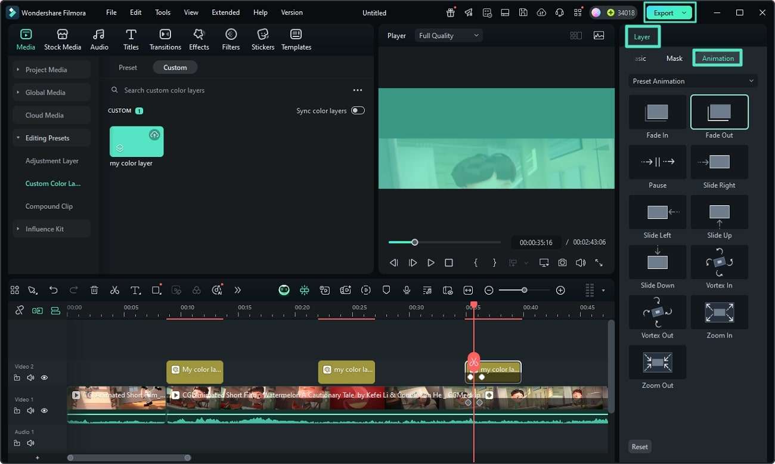Screen dimensions: 775x464
Task: Expand Project Media folder
Action: 18,70
